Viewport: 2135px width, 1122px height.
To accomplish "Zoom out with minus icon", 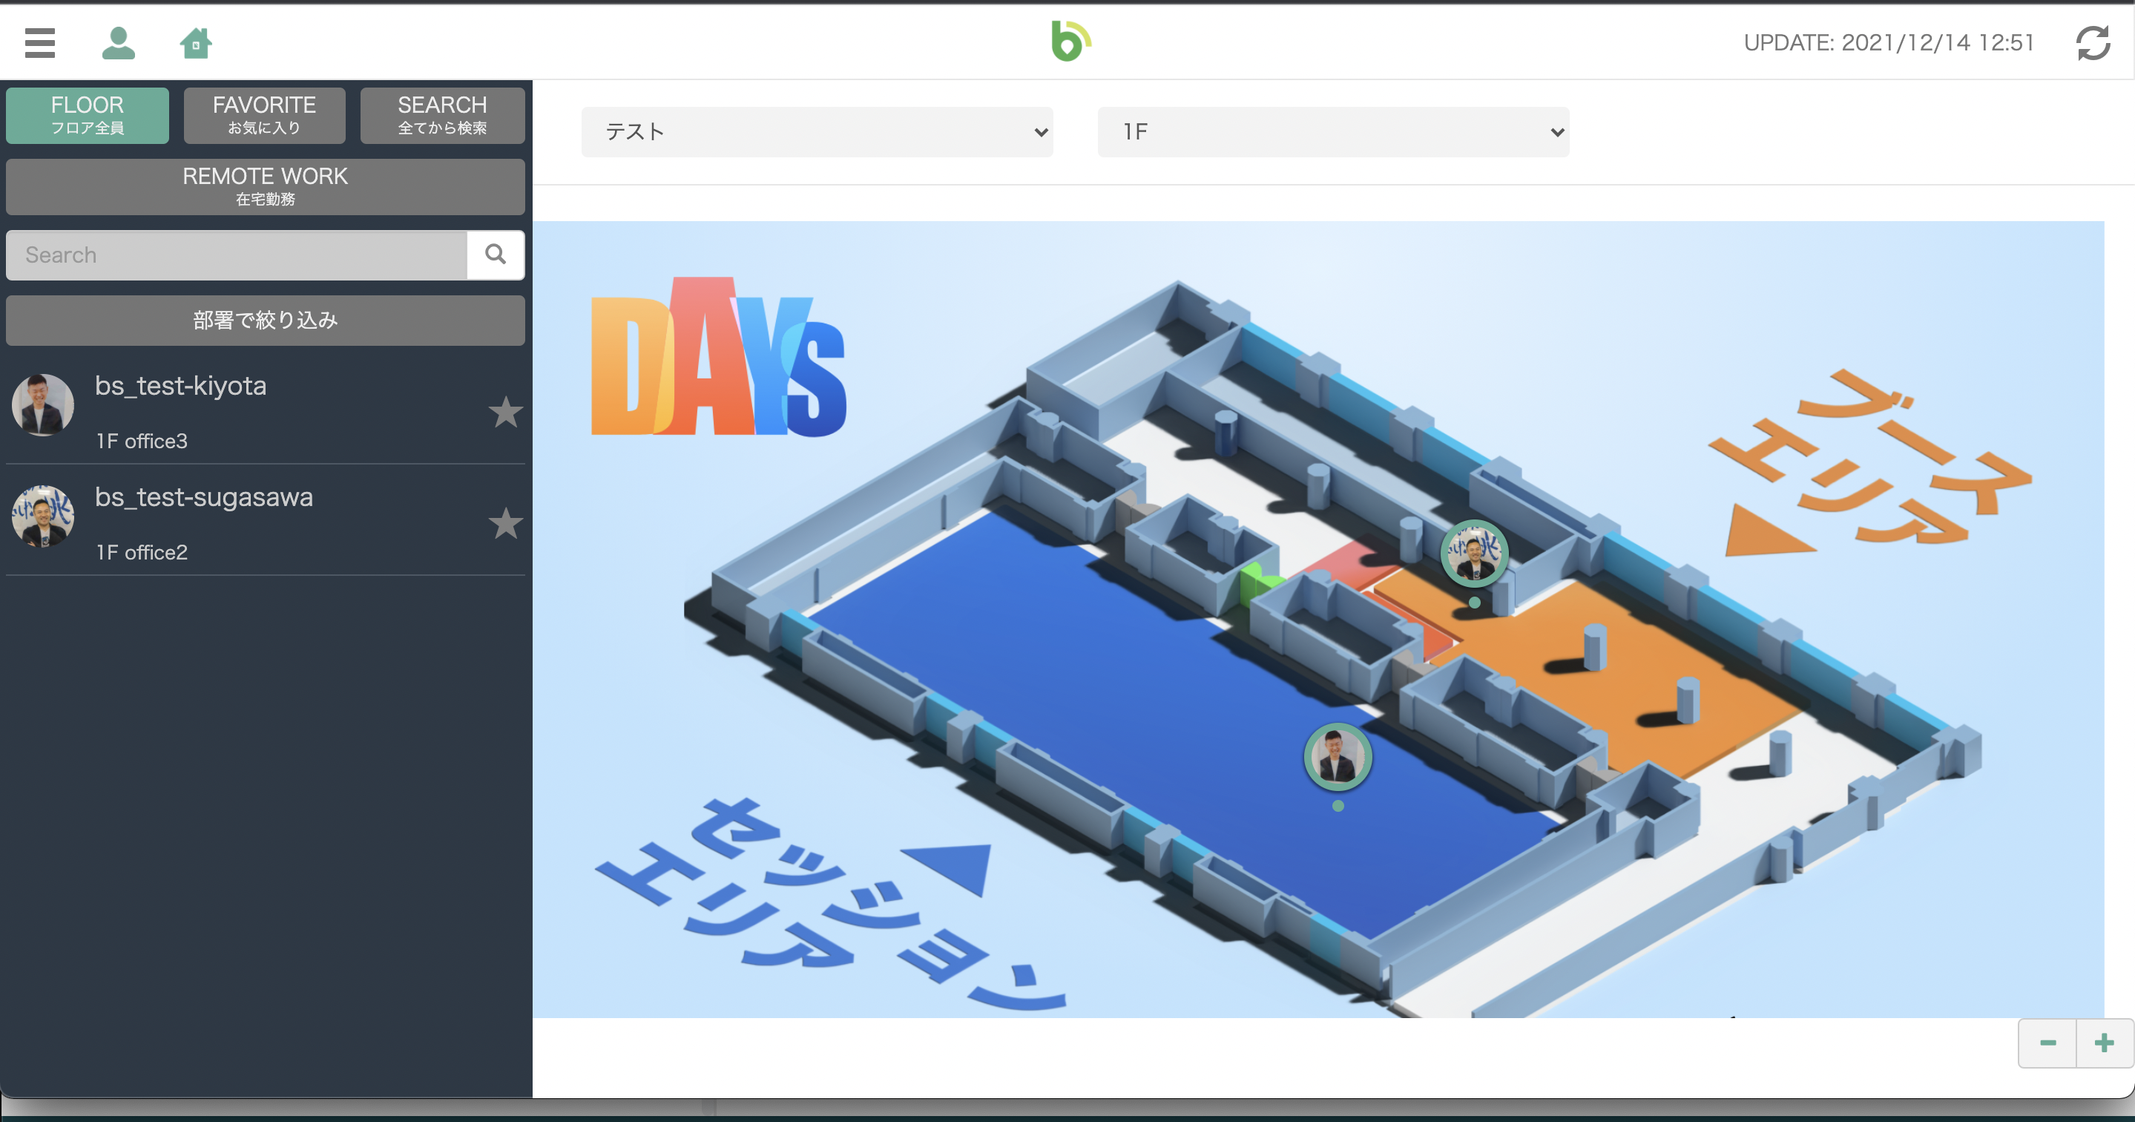I will point(2047,1043).
